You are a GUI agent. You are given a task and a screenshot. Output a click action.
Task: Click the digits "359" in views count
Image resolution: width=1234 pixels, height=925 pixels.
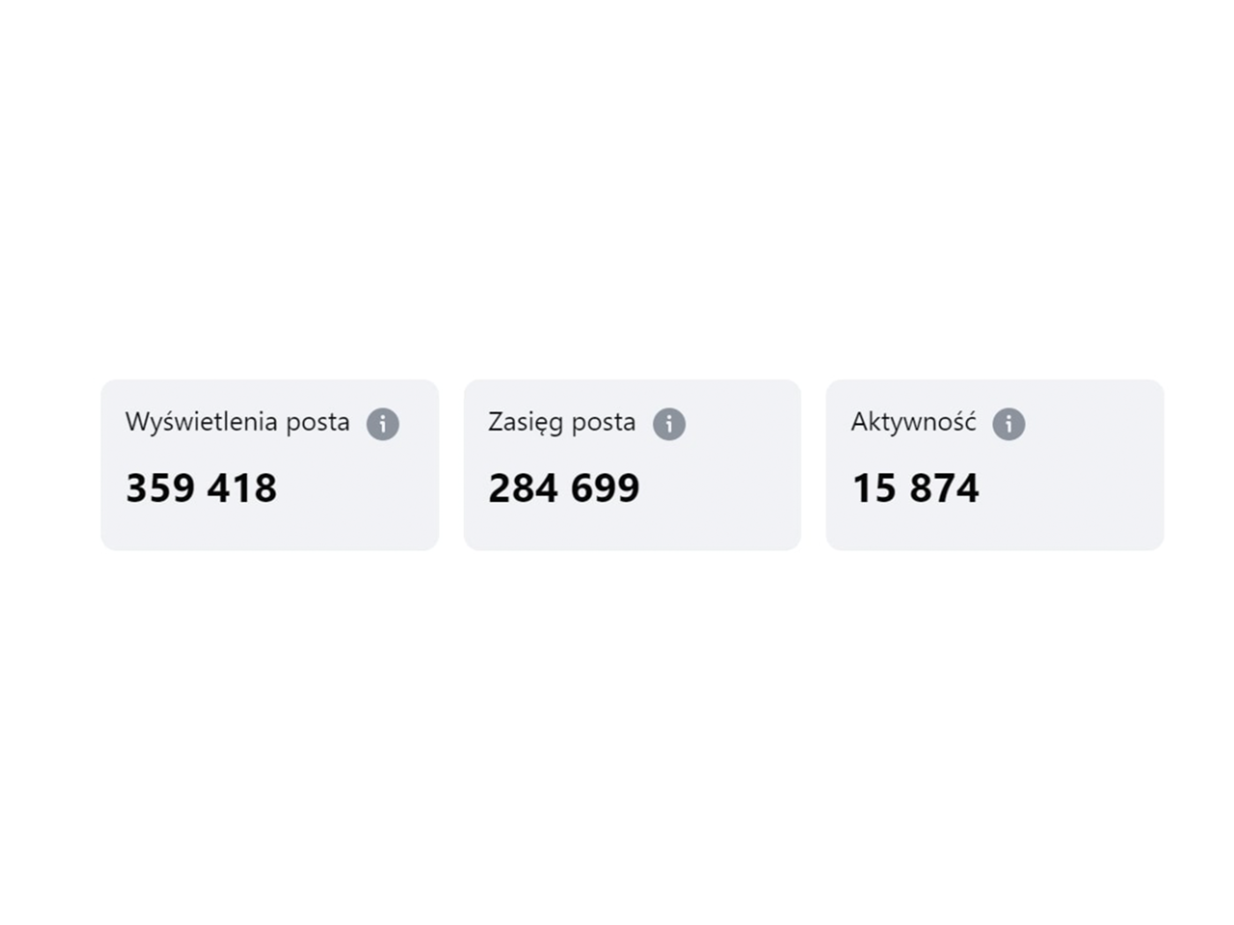coord(160,488)
